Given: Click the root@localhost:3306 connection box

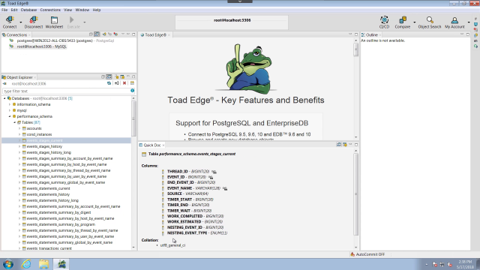Looking at the screenshot, I should pyautogui.click(x=232, y=22).
